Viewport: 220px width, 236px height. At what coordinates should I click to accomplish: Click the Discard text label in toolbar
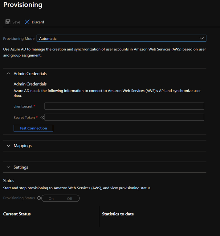tap(38, 22)
